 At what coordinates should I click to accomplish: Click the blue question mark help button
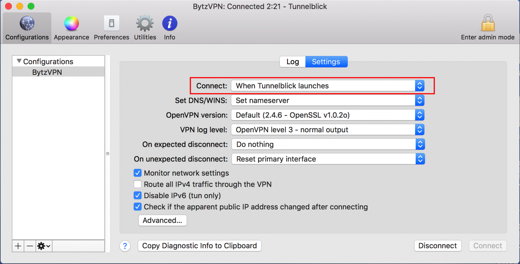[125, 246]
